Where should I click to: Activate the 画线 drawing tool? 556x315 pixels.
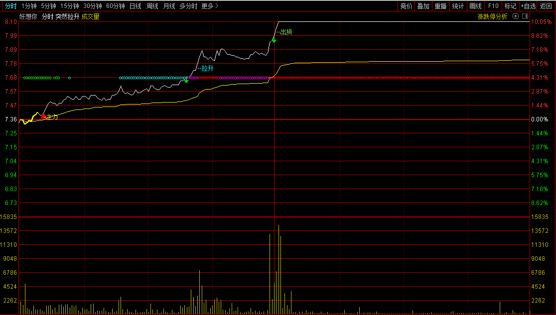pyautogui.click(x=475, y=6)
